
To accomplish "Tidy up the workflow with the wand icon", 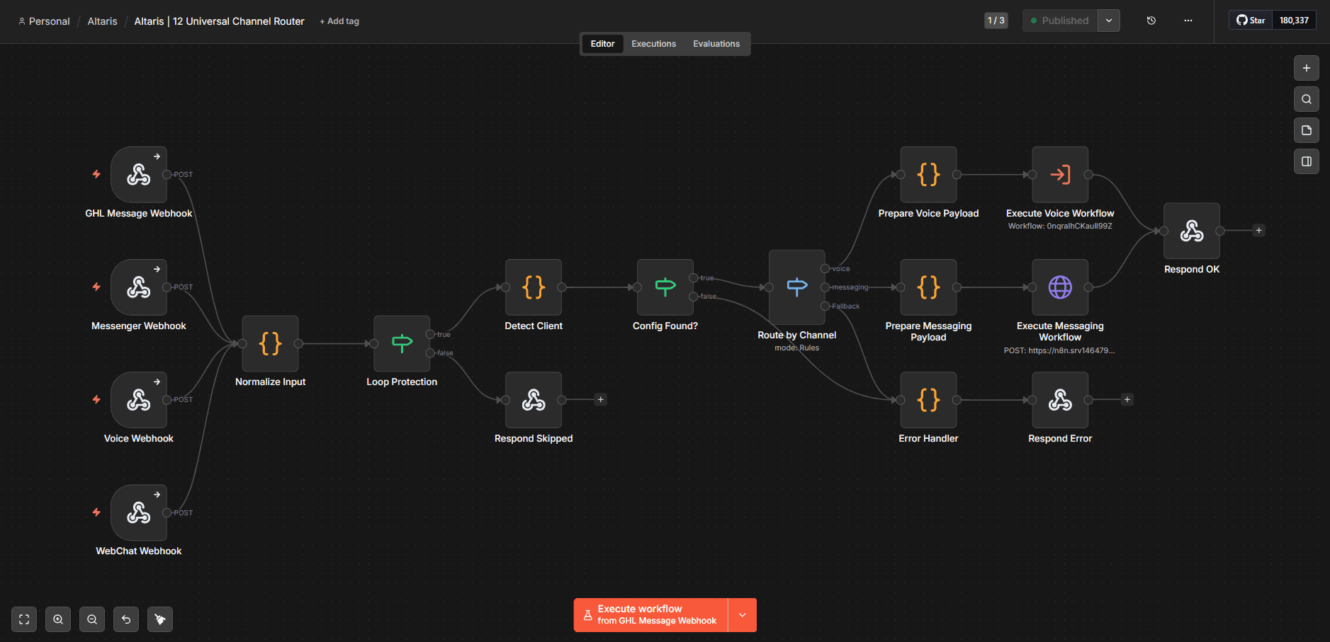I will pos(159,619).
